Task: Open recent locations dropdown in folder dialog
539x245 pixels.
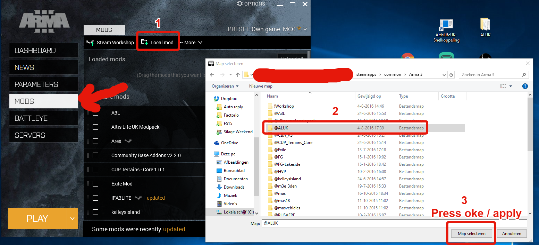Action: coord(230,75)
